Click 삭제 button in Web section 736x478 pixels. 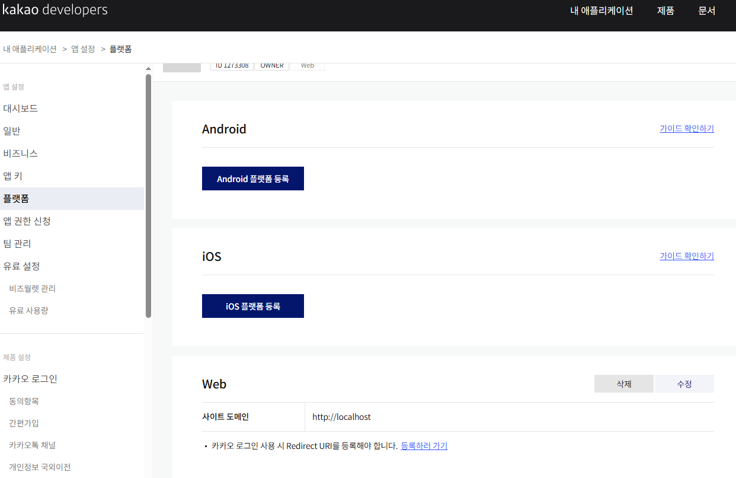coord(624,384)
